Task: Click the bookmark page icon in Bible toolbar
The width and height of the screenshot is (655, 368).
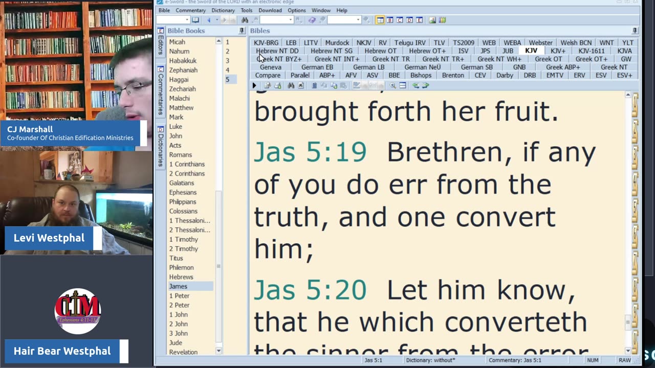Action: click(x=300, y=85)
